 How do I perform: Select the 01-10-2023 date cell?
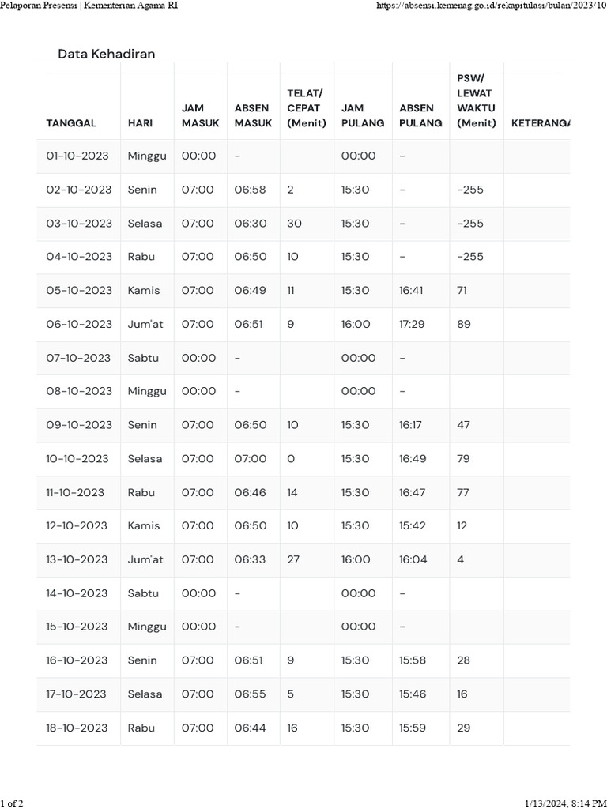tap(77, 156)
